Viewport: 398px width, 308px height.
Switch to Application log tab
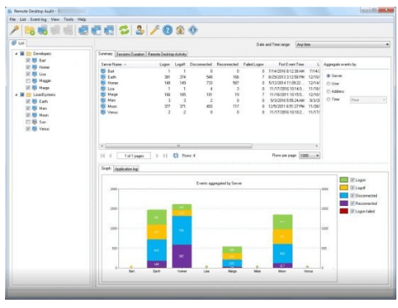(x=127, y=169)
